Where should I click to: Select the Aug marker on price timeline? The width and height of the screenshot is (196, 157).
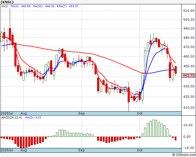pos(24,113)
